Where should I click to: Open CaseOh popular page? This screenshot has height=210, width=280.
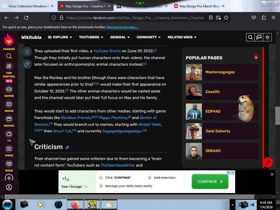pyautogui.click(x=222, y=92)
